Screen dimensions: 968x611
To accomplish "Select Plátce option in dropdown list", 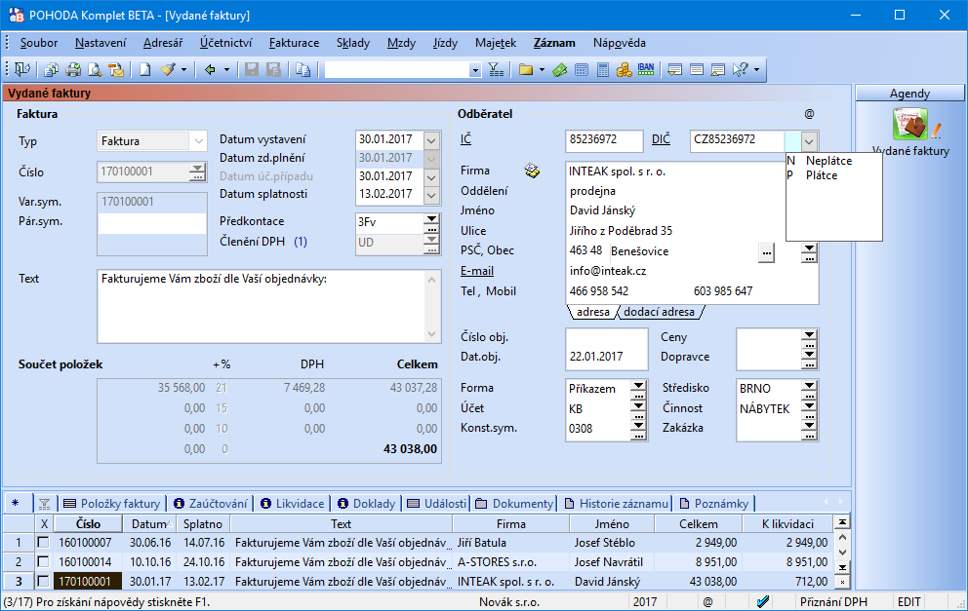I will pyautogui.click(x=821, y=175).
